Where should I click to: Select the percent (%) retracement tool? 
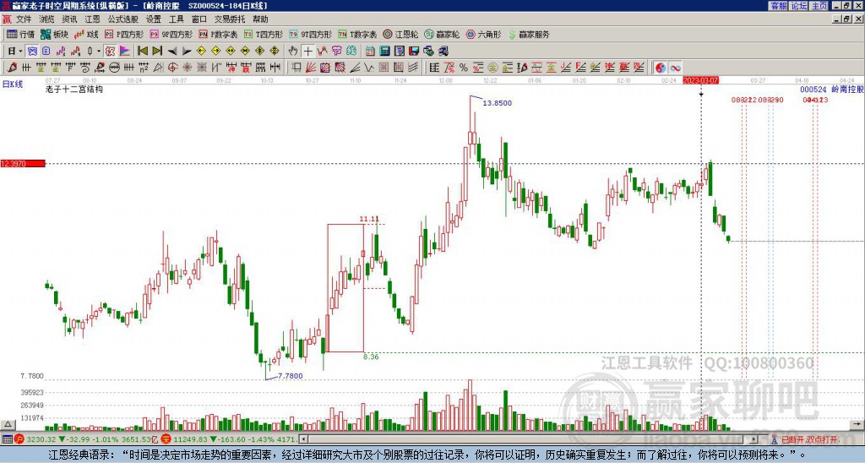pos(464,68)
